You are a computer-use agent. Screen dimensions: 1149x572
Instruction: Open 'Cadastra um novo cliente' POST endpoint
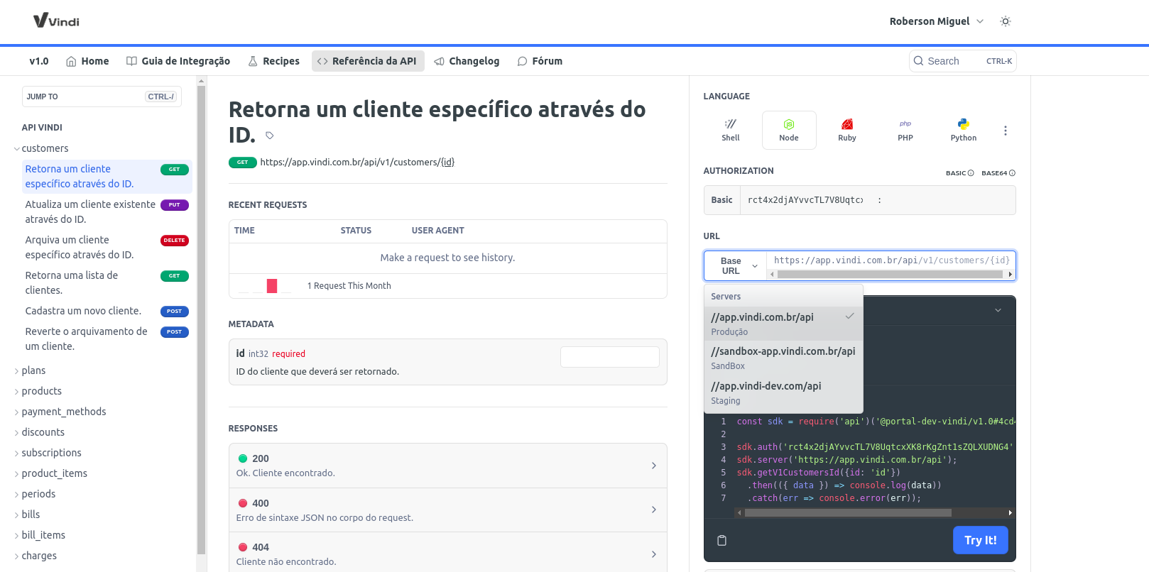click(107, 311)
